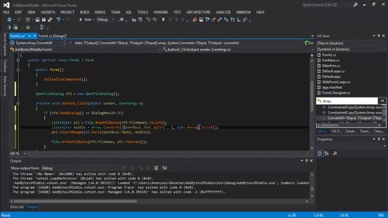Open the Server Explorer side tab
Screen dimensions: 388x218
tap(5, 44)
